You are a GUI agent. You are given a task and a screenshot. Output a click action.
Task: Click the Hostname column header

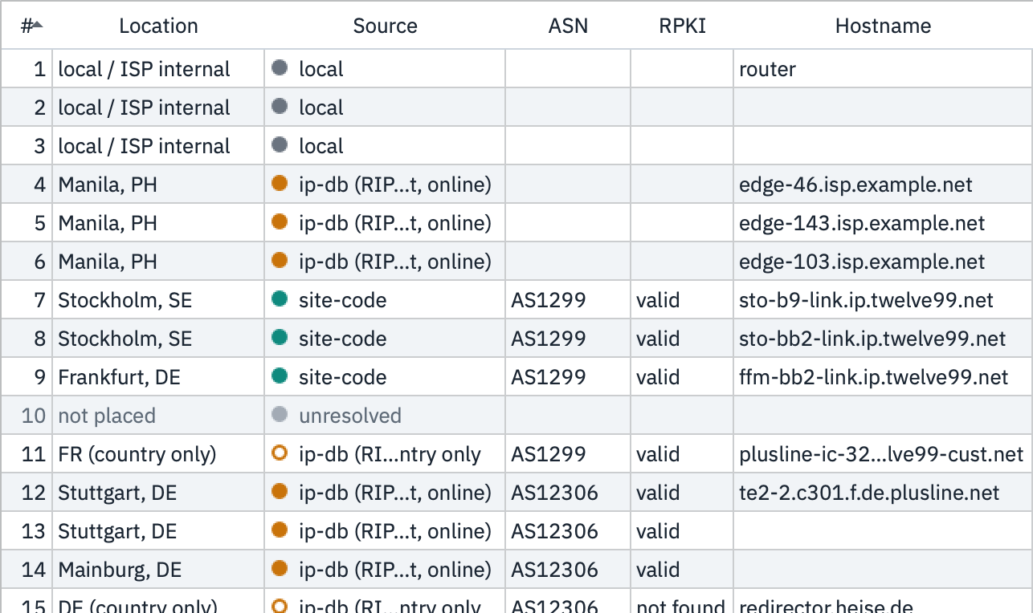coord(883,26)
